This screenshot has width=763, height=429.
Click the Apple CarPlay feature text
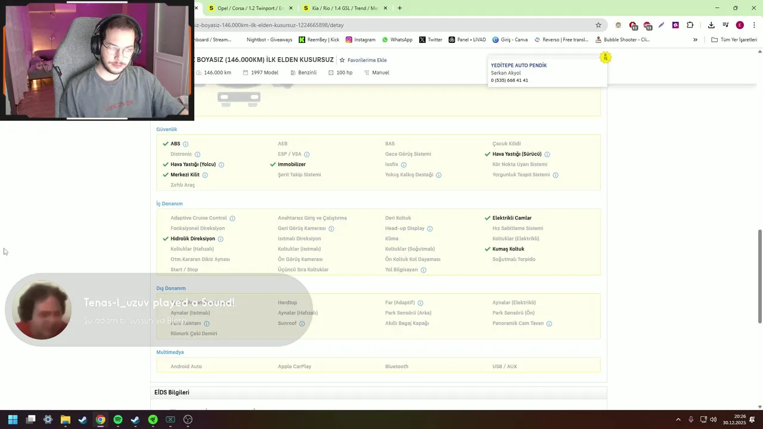[x=294, y=366]
